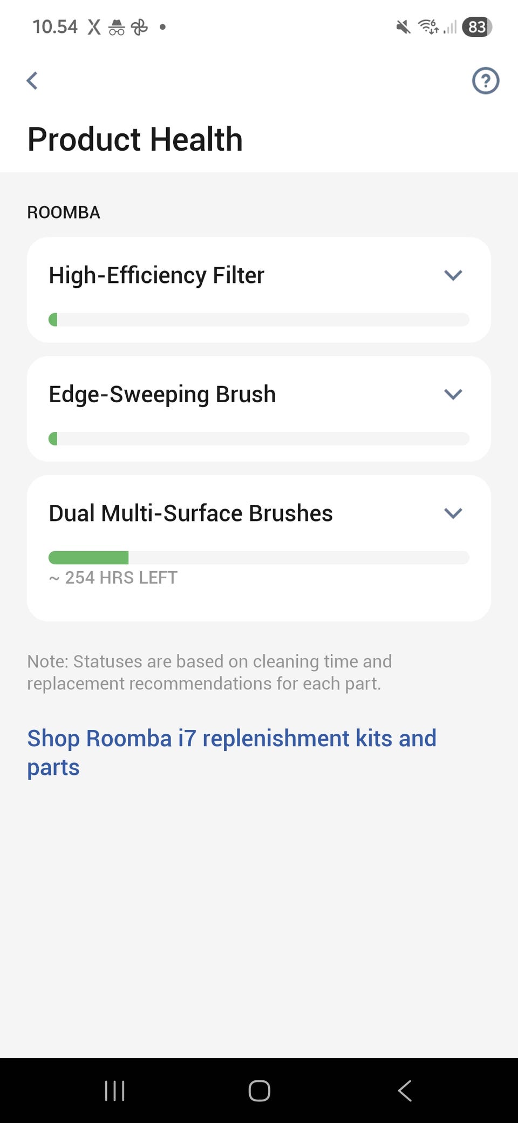Image resolution: width=518 pixels, height=1123 pixels.
Task: Expand the Dual Multi-Surface Brushes chevron
Action: coord(453,513)
